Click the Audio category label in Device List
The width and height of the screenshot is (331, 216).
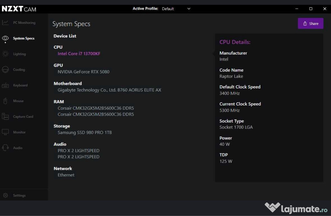60,144
